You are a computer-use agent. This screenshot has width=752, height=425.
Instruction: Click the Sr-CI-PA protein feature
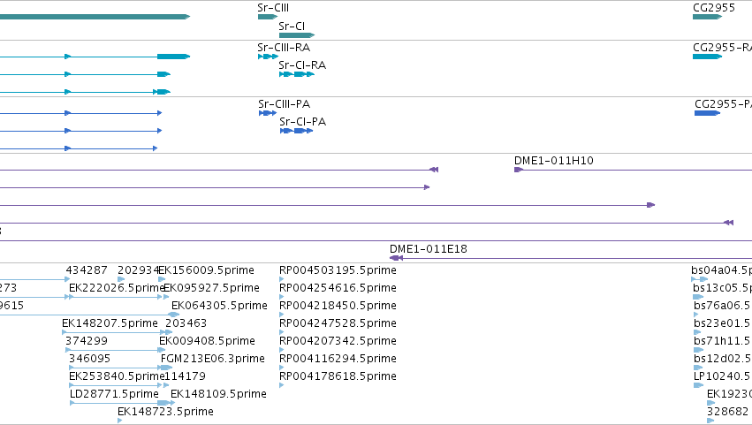pos(296,131)
